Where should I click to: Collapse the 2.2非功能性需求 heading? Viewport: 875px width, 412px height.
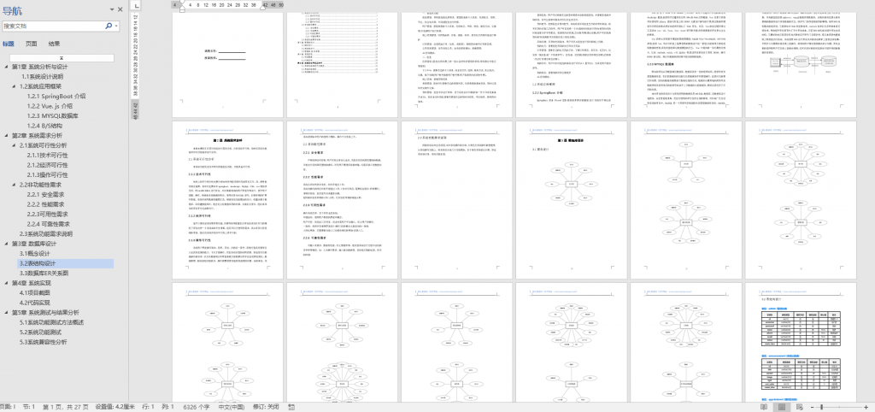tap(14, 185)
